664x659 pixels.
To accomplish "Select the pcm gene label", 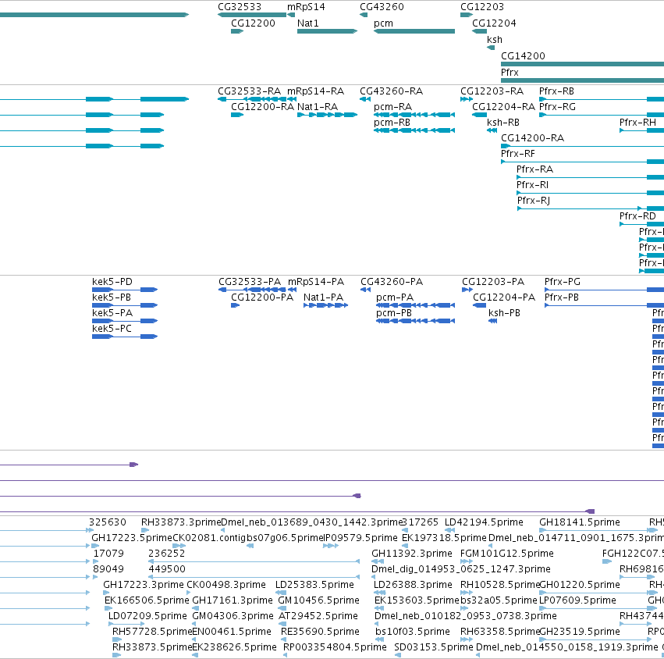I will [383, 23].
